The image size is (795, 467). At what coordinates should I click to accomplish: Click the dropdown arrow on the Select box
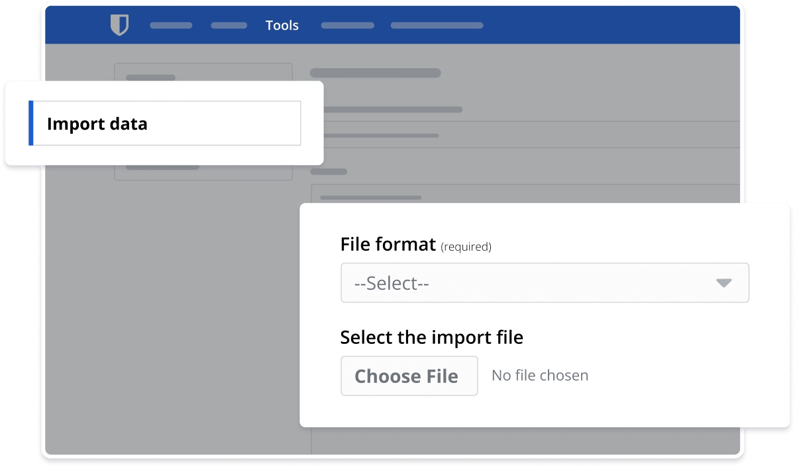(x=724, y=282)
